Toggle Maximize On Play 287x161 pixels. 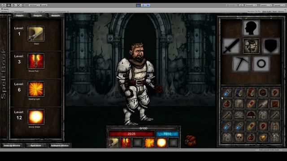(254, 12)
